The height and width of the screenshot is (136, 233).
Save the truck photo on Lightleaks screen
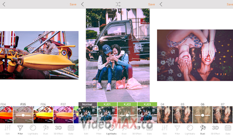[x=151, y=5]
